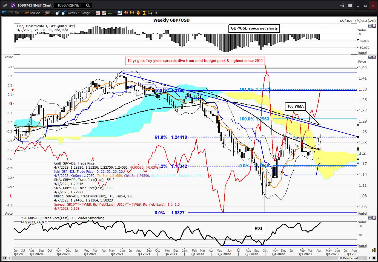Click the 0.0% 1.0327 Fibonacci label
This screenshot has width=378, height=262.
pyautogui.click(x=170, y=213)
